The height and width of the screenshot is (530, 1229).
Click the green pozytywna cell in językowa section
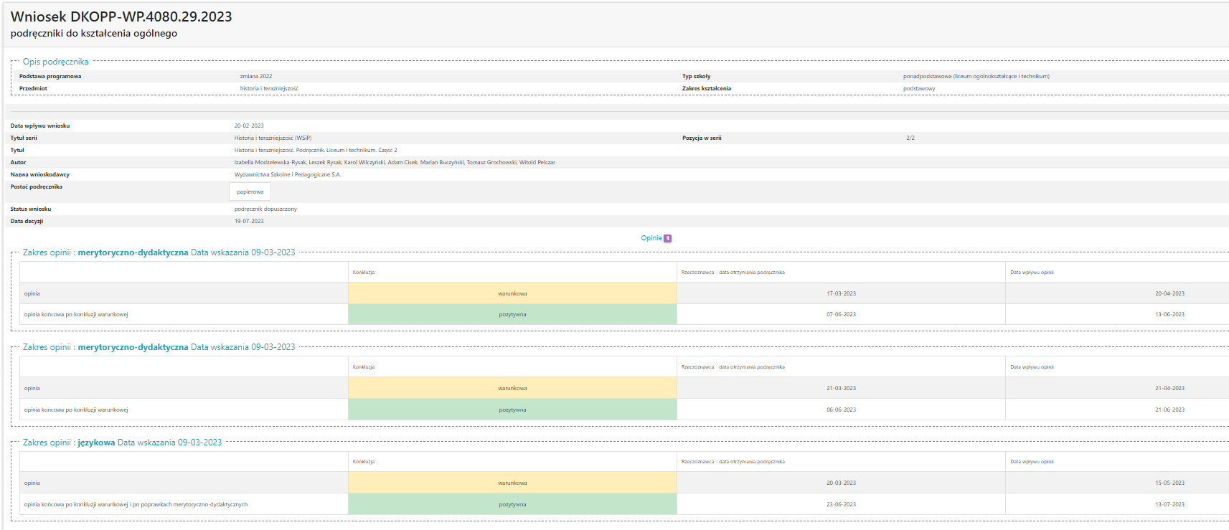pyautogui.click(x=512, y=504)
